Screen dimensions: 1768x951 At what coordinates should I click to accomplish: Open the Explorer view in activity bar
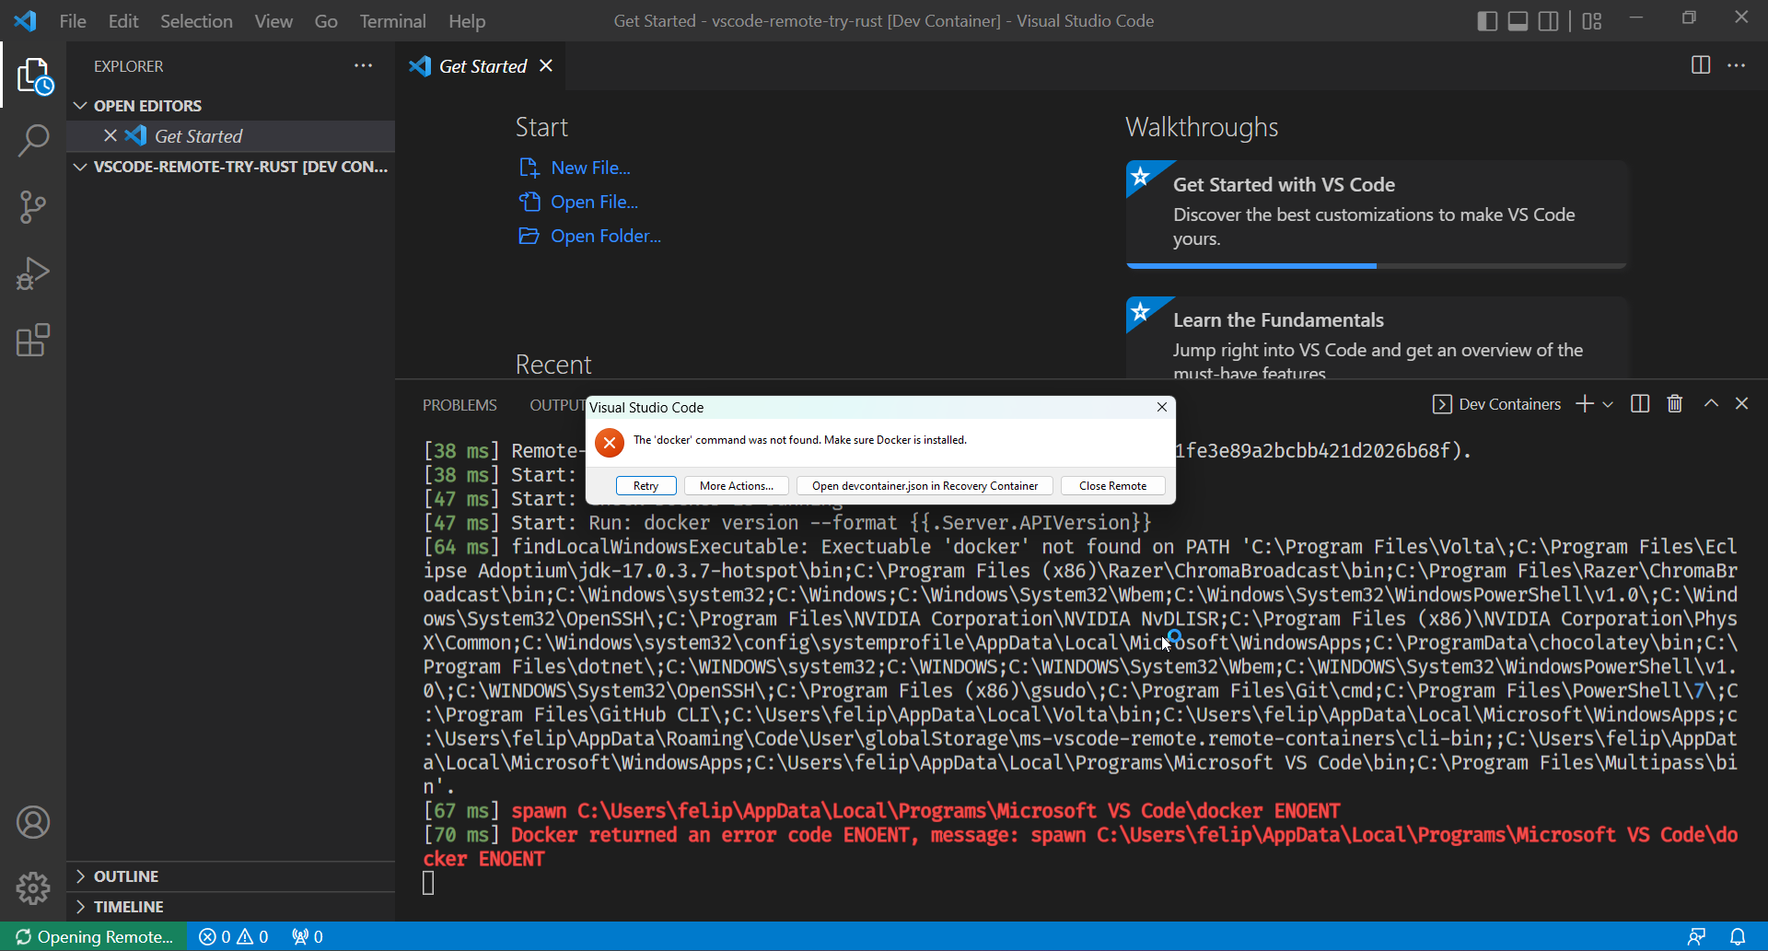[33, 75]
